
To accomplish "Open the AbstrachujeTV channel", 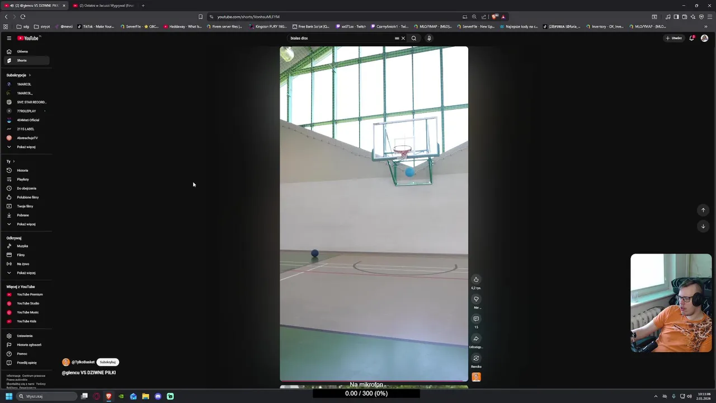I will pos(26,138).
